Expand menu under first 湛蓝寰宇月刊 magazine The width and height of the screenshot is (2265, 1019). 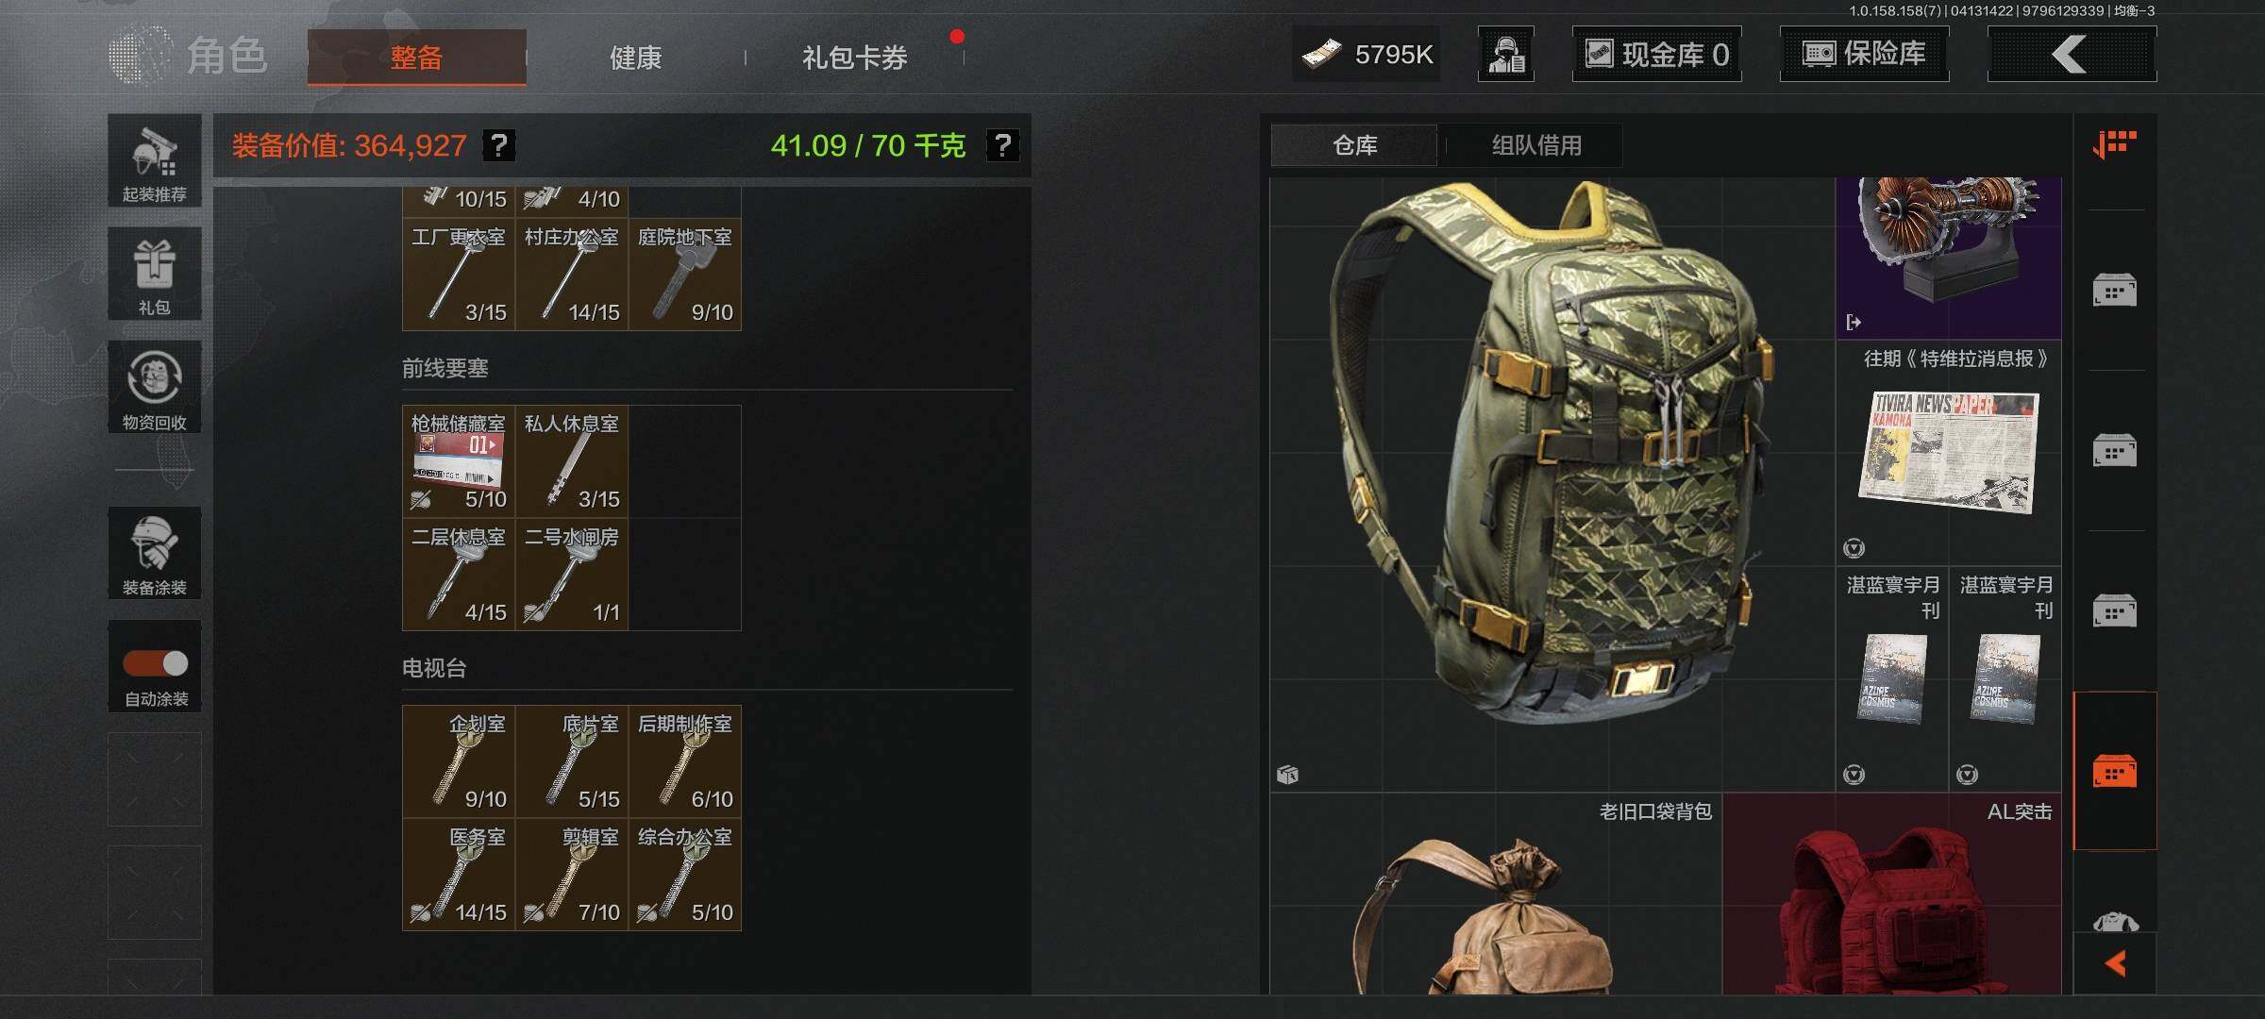click(1854, 775)
